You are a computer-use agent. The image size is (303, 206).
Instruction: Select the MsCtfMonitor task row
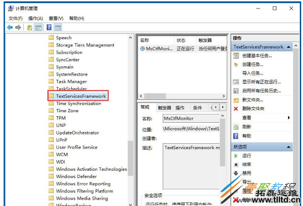[183, 49]
